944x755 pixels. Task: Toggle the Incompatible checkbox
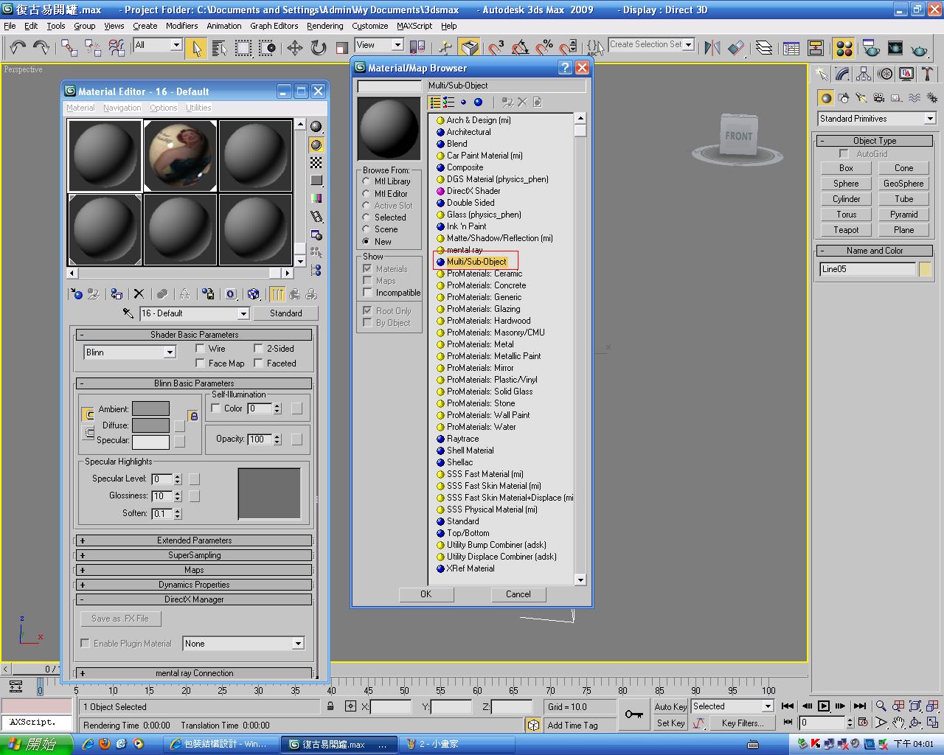[x=367, y=293]
